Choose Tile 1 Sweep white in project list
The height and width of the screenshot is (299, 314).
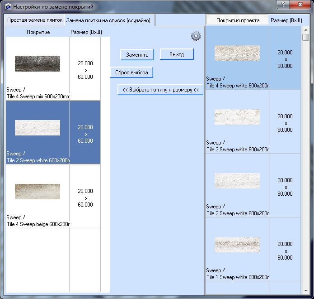(237, 245)
